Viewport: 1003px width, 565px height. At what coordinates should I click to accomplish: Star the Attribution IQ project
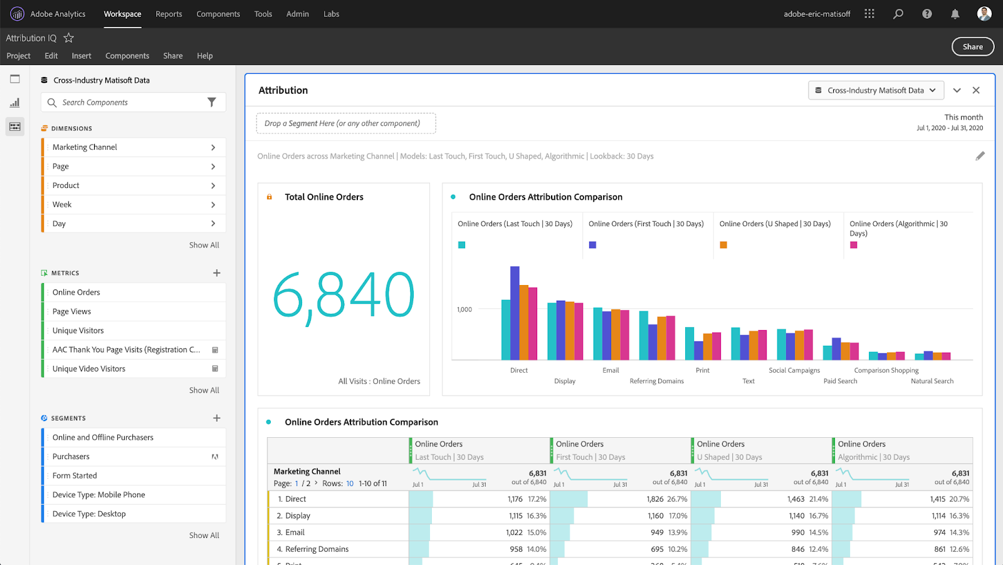pyautogui.click(x=68, y=38)
